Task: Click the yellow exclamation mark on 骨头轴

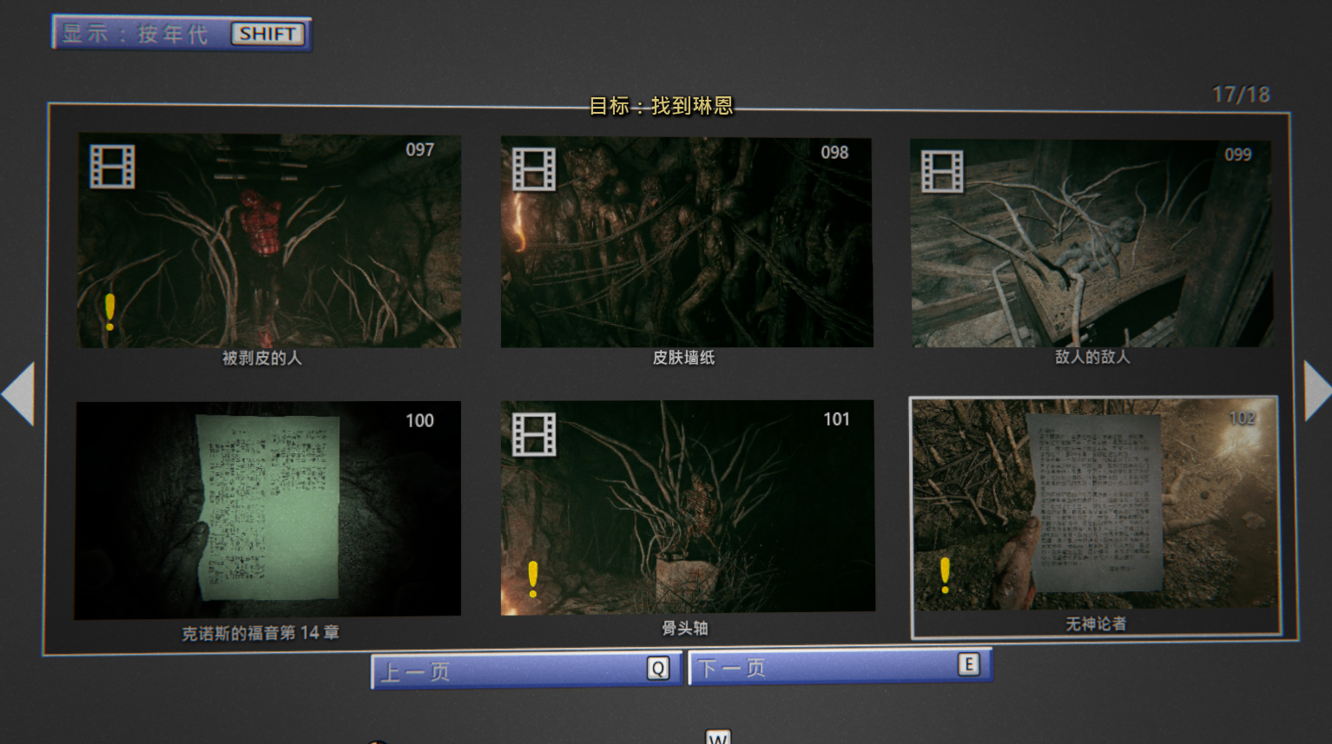Action: tap(533, 579)
